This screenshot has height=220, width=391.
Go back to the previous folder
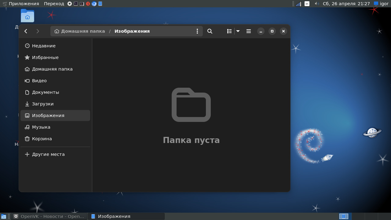[26, 31]
